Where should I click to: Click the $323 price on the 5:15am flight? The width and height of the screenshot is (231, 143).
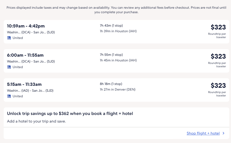(218, 86)
